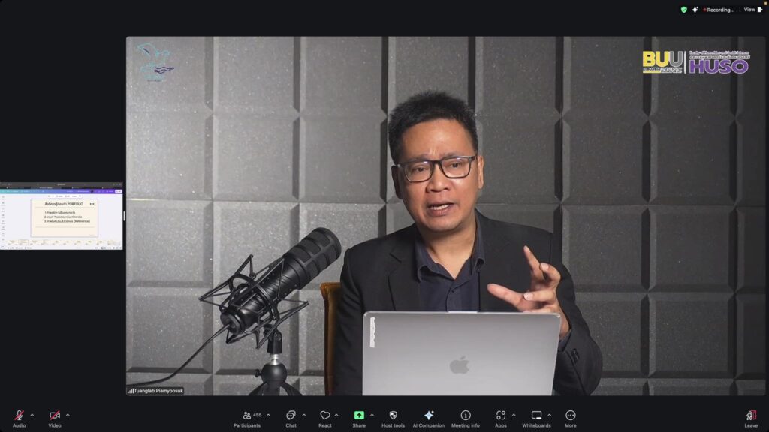Unmute the microphone Audio button
The width and height of the screenshot is (769, 432).
19,415
